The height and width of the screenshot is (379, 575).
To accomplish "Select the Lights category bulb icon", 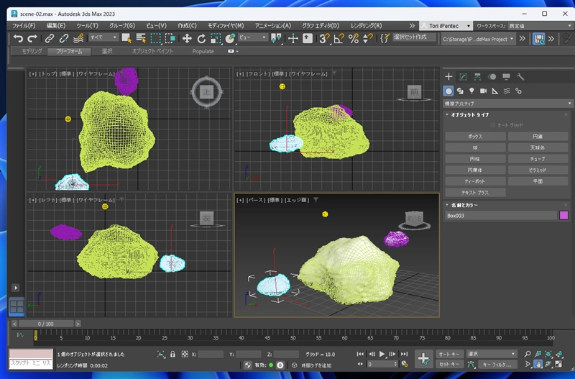I will (471, 91).
